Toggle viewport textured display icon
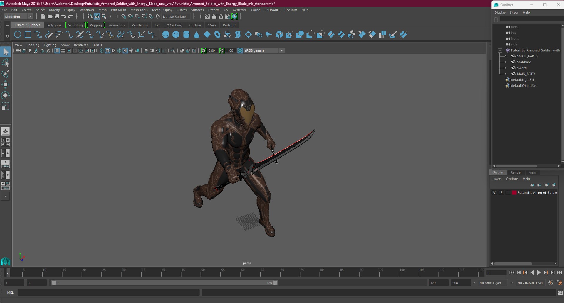This screenshot has width=564, height=303. point(125,51)
